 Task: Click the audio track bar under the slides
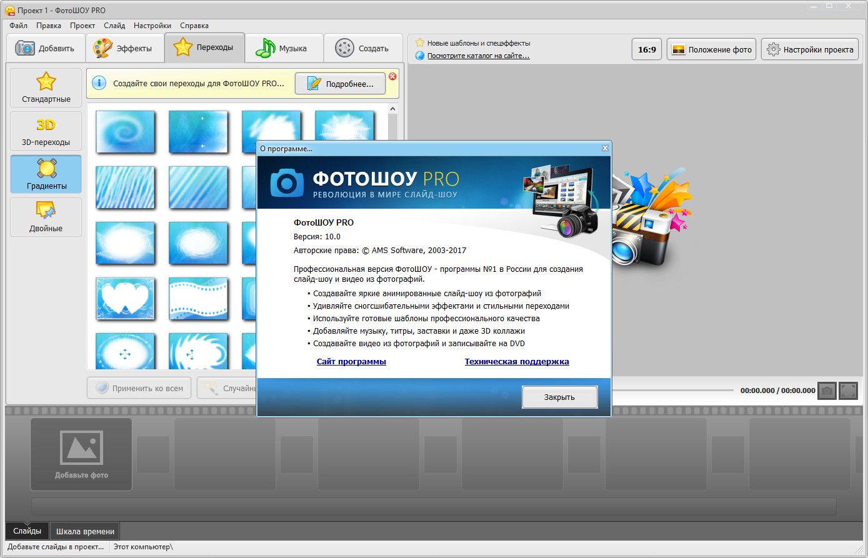[x=434, y=506]
